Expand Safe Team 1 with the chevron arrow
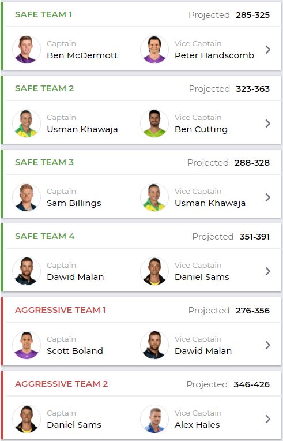 pyautogui.click(x=268, y=50)
